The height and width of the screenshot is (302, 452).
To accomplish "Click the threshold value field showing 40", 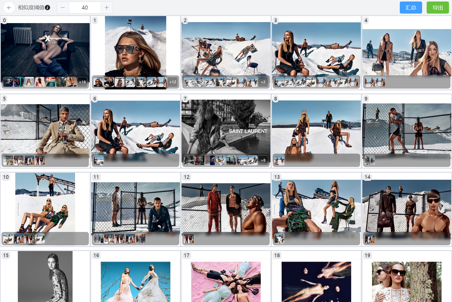I will 85,8.
